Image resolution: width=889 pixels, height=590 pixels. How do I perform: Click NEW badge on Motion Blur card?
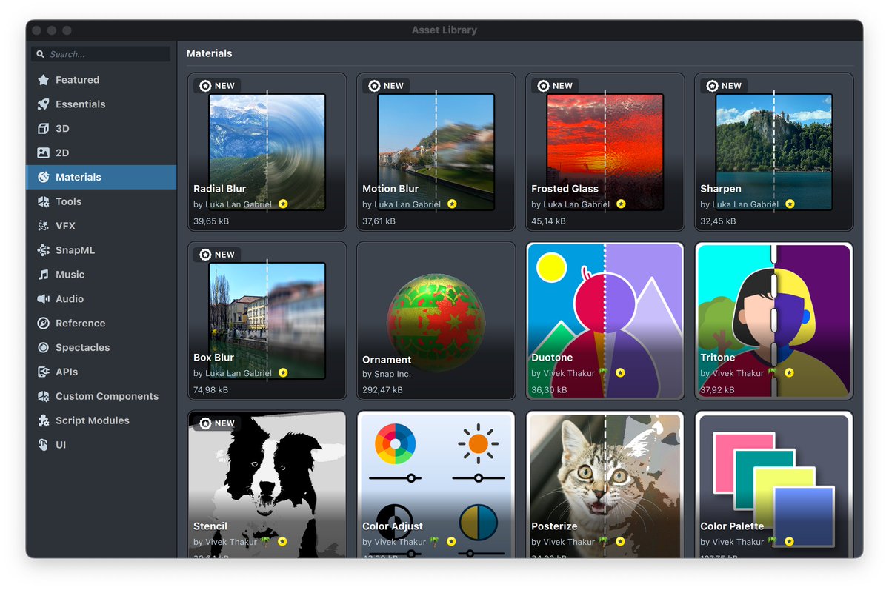click(x=386, y=86)
